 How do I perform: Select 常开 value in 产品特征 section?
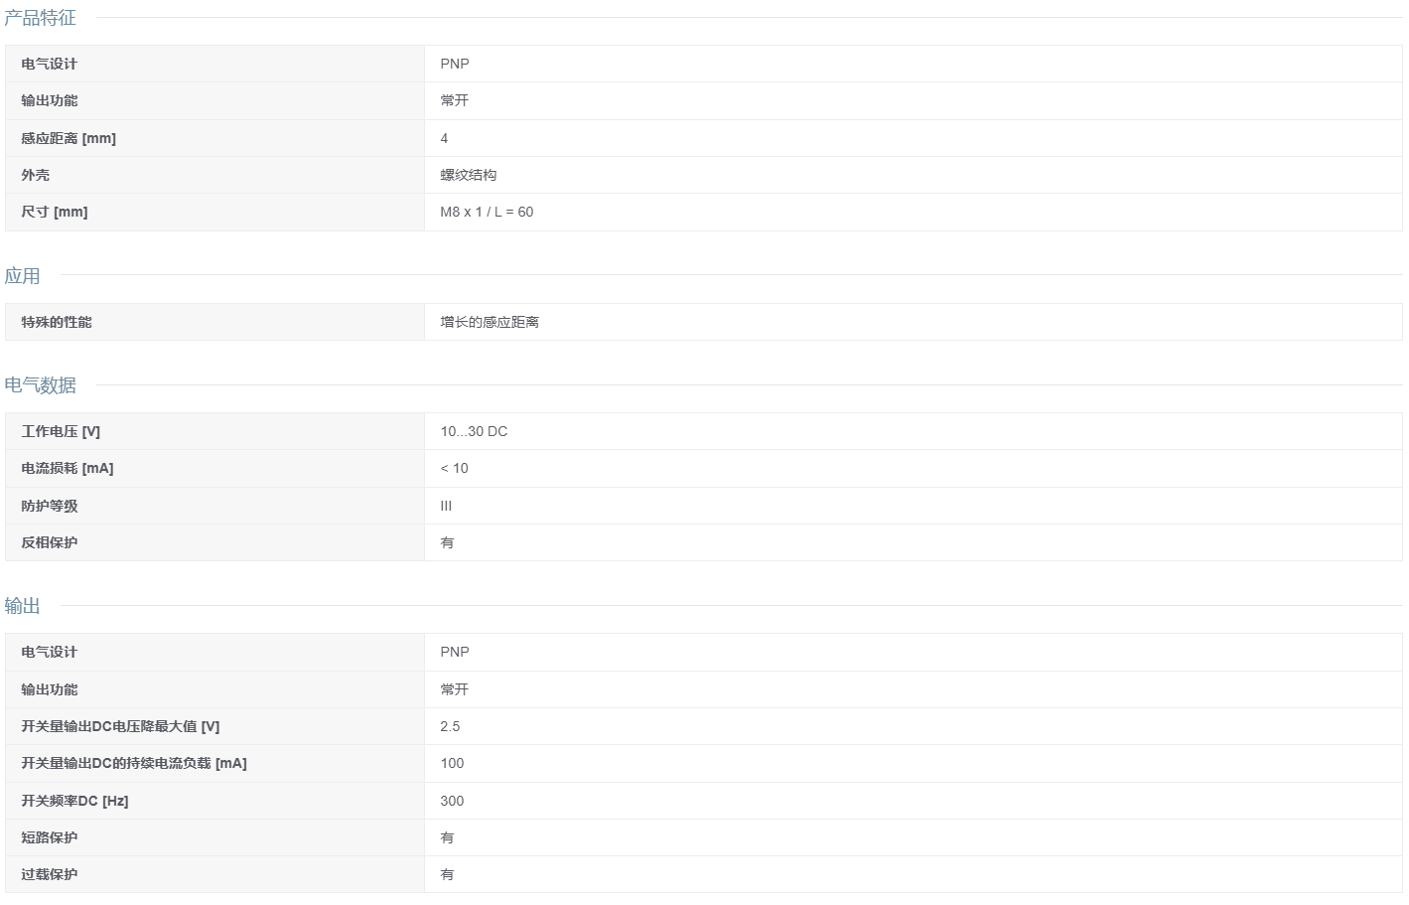[455, 100]
